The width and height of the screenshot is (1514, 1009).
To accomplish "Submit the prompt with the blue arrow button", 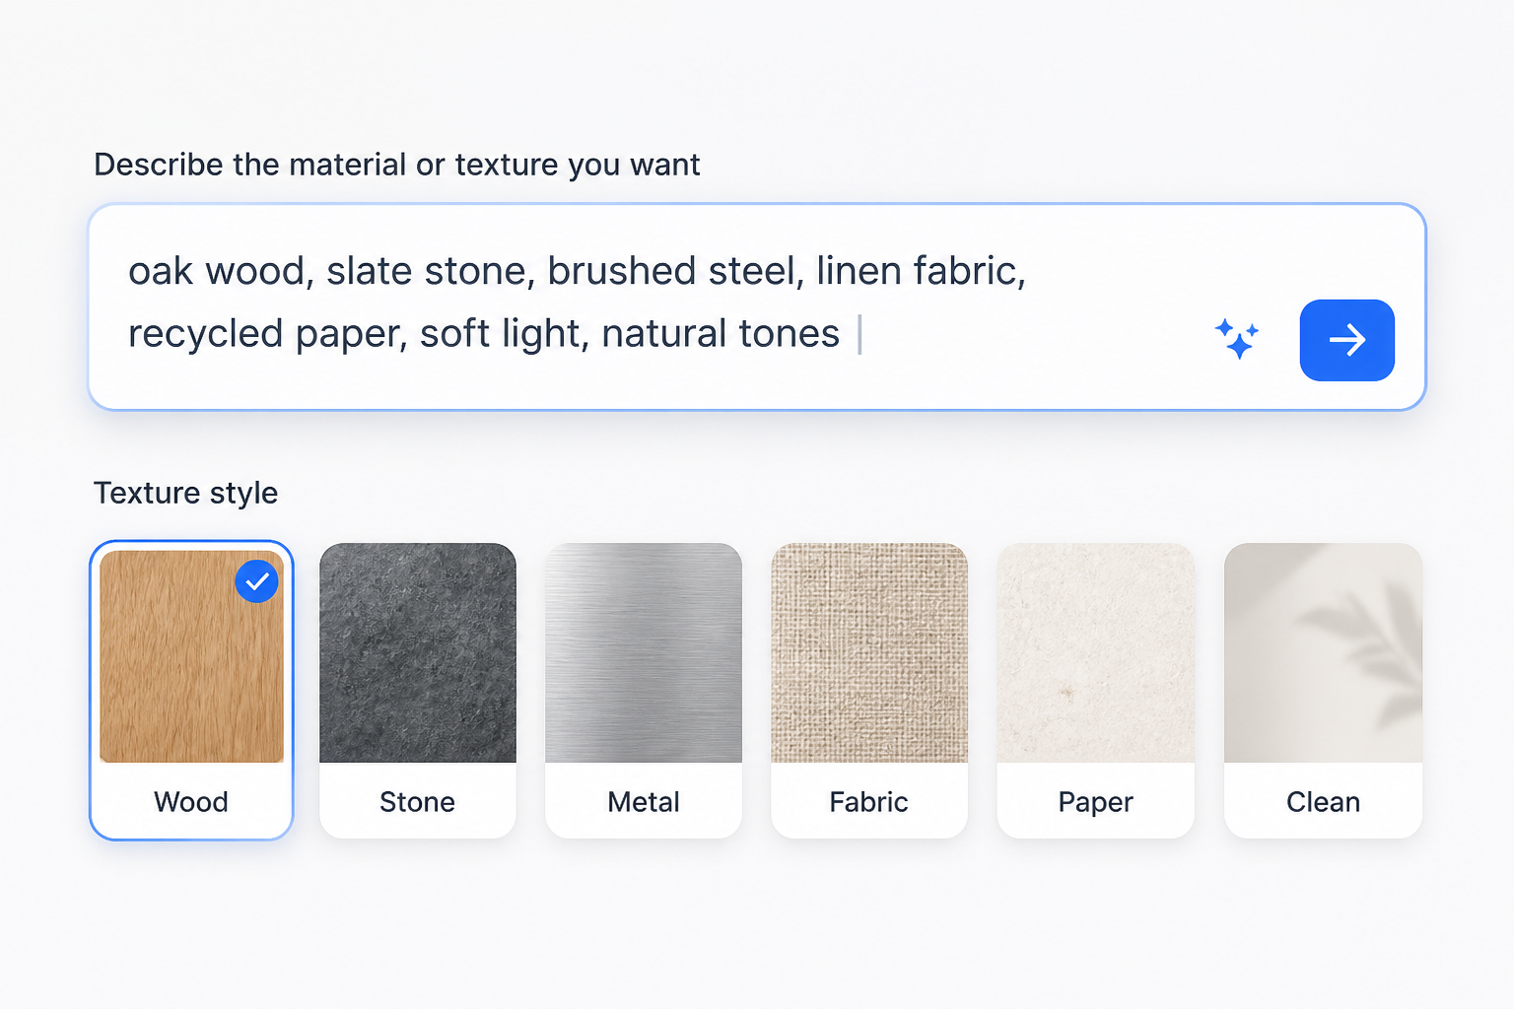I will click(x=1346, y=340).
